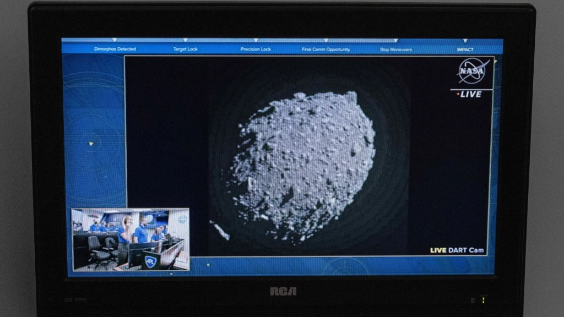
Task: Click the mission control room inset video
Action: coord(131,239)
